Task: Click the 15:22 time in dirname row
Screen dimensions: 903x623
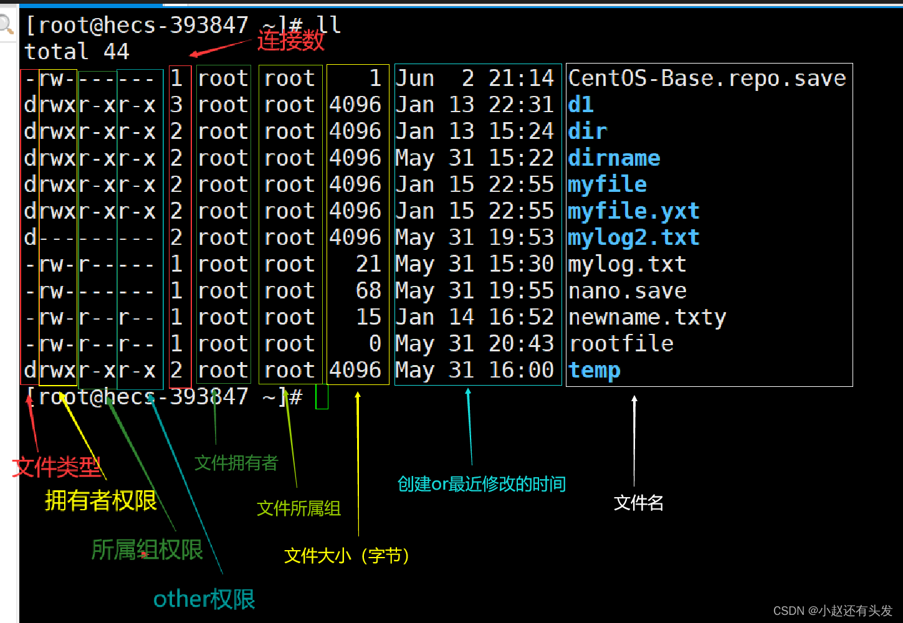Action: tap(522, 158)
